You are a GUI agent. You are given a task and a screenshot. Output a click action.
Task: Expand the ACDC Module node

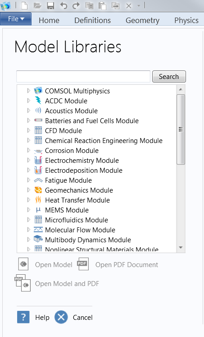(x=29, y=101)
